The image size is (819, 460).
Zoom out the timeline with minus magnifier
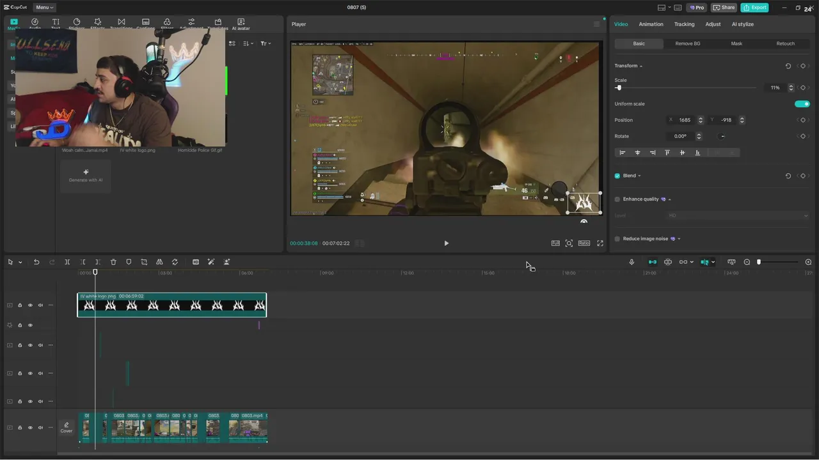click(747, 262)
